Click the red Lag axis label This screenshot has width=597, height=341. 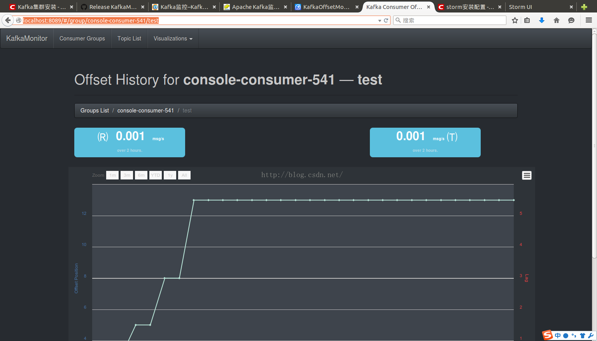pyautogui.click(x=527, y=278)
